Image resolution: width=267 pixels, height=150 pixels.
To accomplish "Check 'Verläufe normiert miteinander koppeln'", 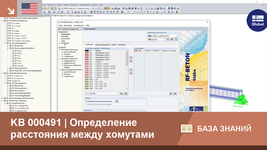I will click(5, 18).
